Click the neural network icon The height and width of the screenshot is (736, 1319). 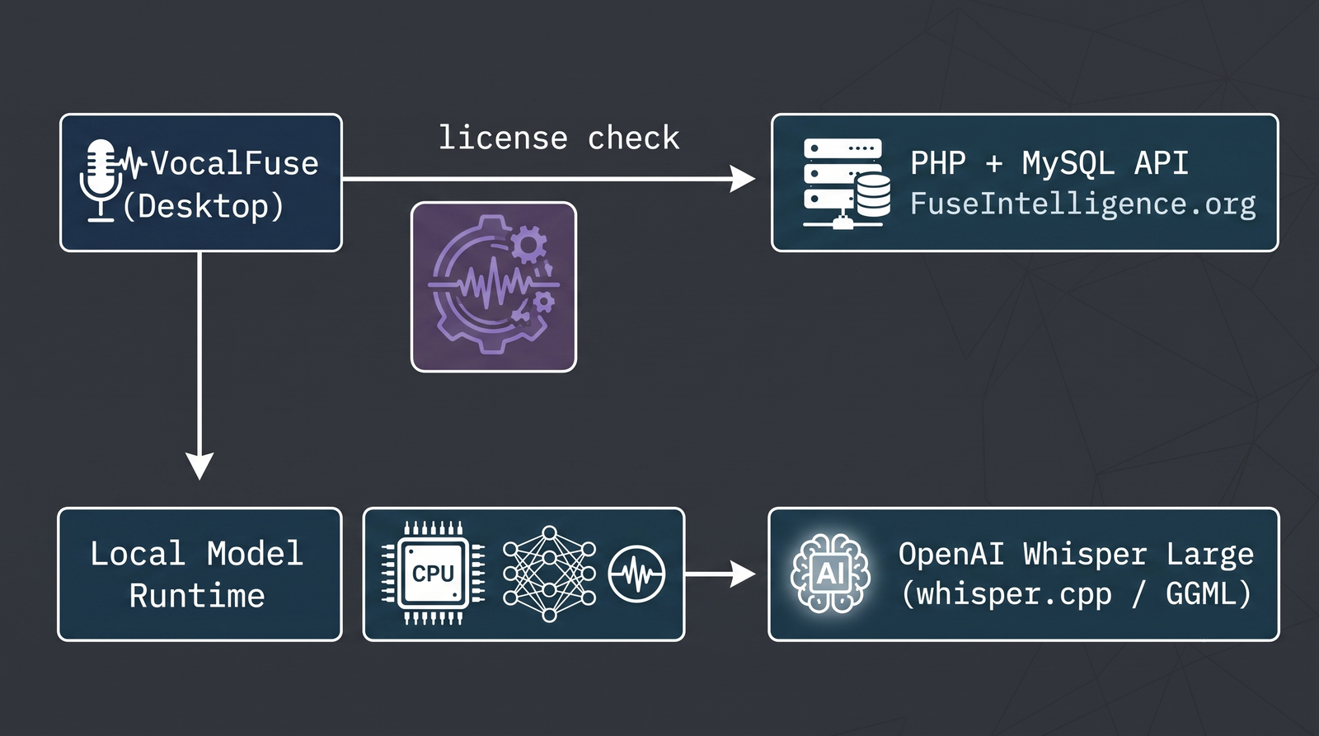point(549,574)
